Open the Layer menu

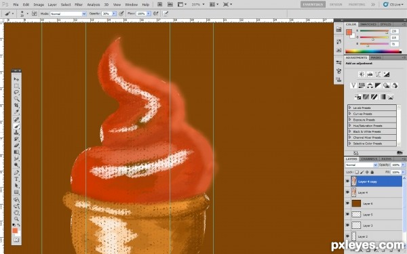pos(52,5)
